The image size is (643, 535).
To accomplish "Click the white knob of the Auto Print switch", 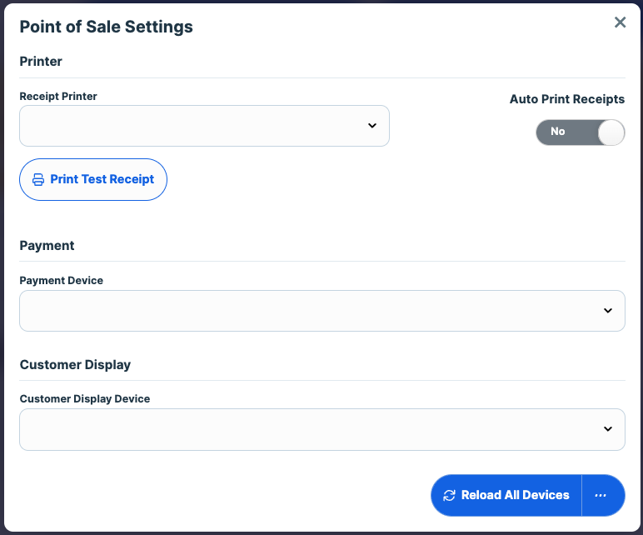I will [611, 132].
